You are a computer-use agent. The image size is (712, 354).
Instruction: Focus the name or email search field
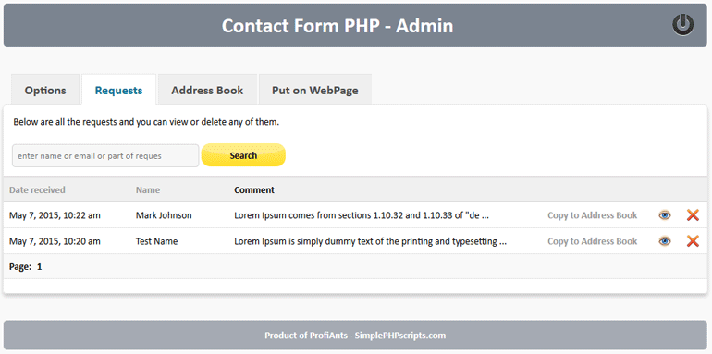point(105,155)
